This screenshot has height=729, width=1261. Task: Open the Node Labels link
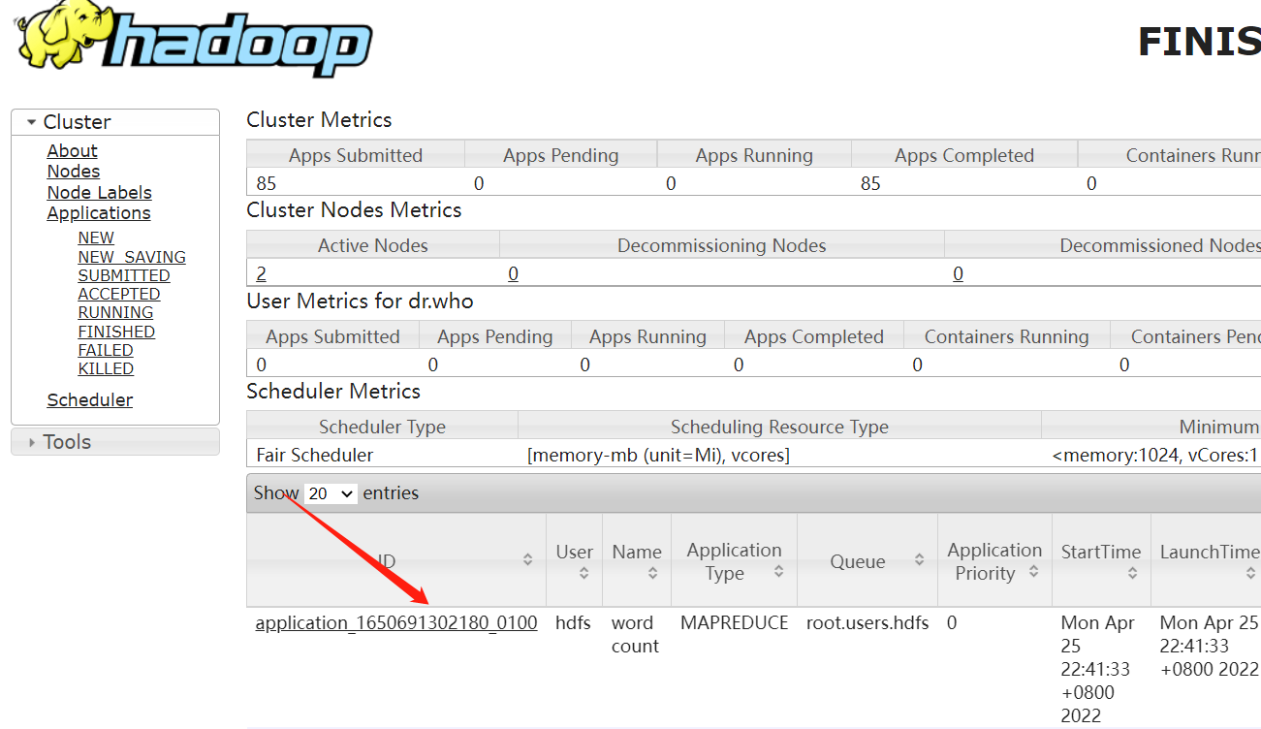pyautogui.click(x=99, y=193)
